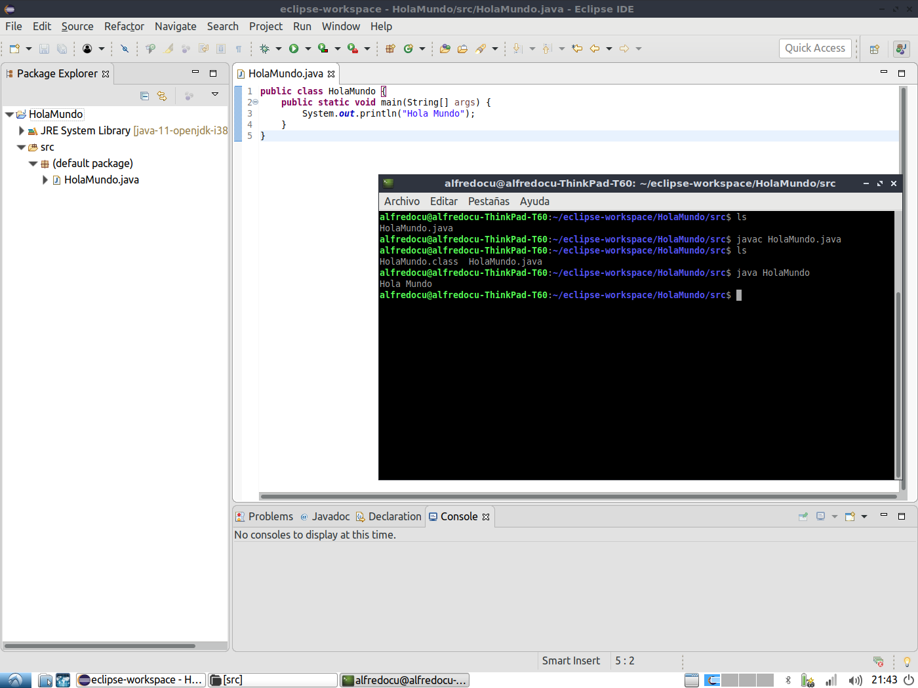Viewport: 918px width, 688px height.
Task: Open the terminal Ayuda menu
Action: point(534,201)
